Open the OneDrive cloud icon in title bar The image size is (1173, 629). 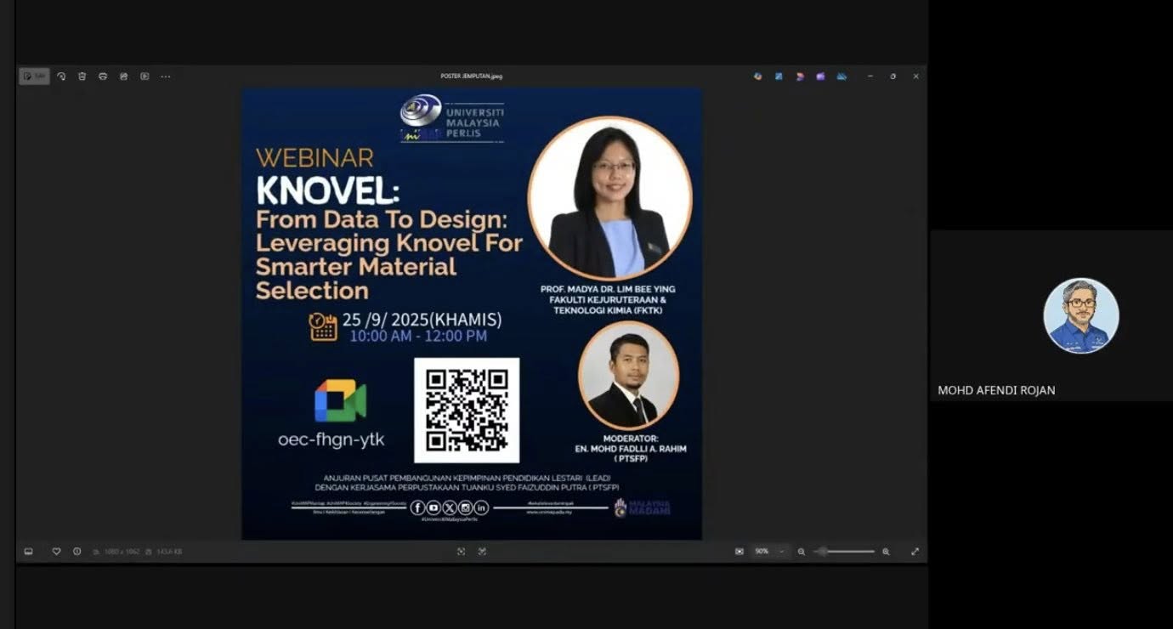pyautogui.click(x=841, y=76)
